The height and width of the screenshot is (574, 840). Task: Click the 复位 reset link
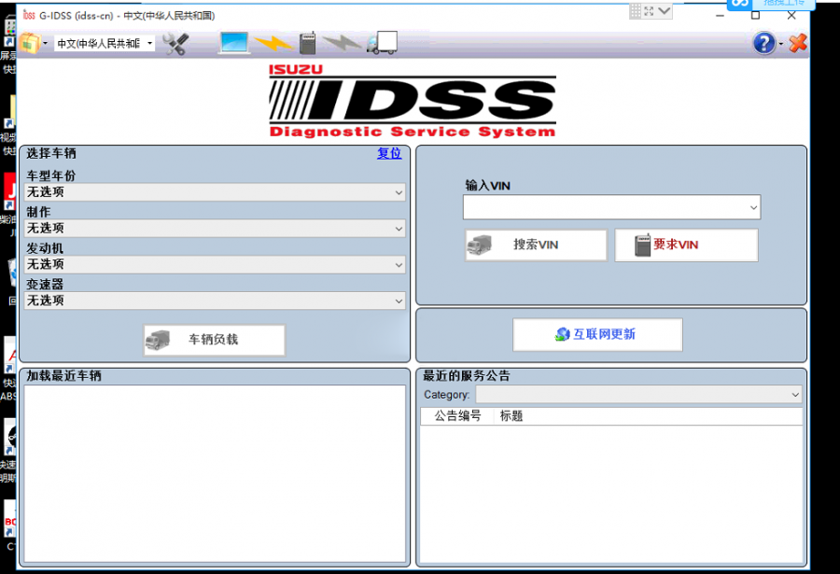[x=389, y=154]
